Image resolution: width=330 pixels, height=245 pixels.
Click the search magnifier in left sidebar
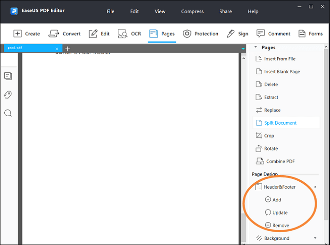coord(8,113)
